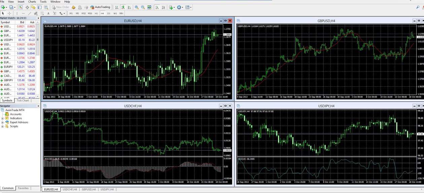The height and width of the screenshot is (193, 424).
Task: Click the Bid column header in Market Watch
Action: pyautogui.click(x=22, y=22)
